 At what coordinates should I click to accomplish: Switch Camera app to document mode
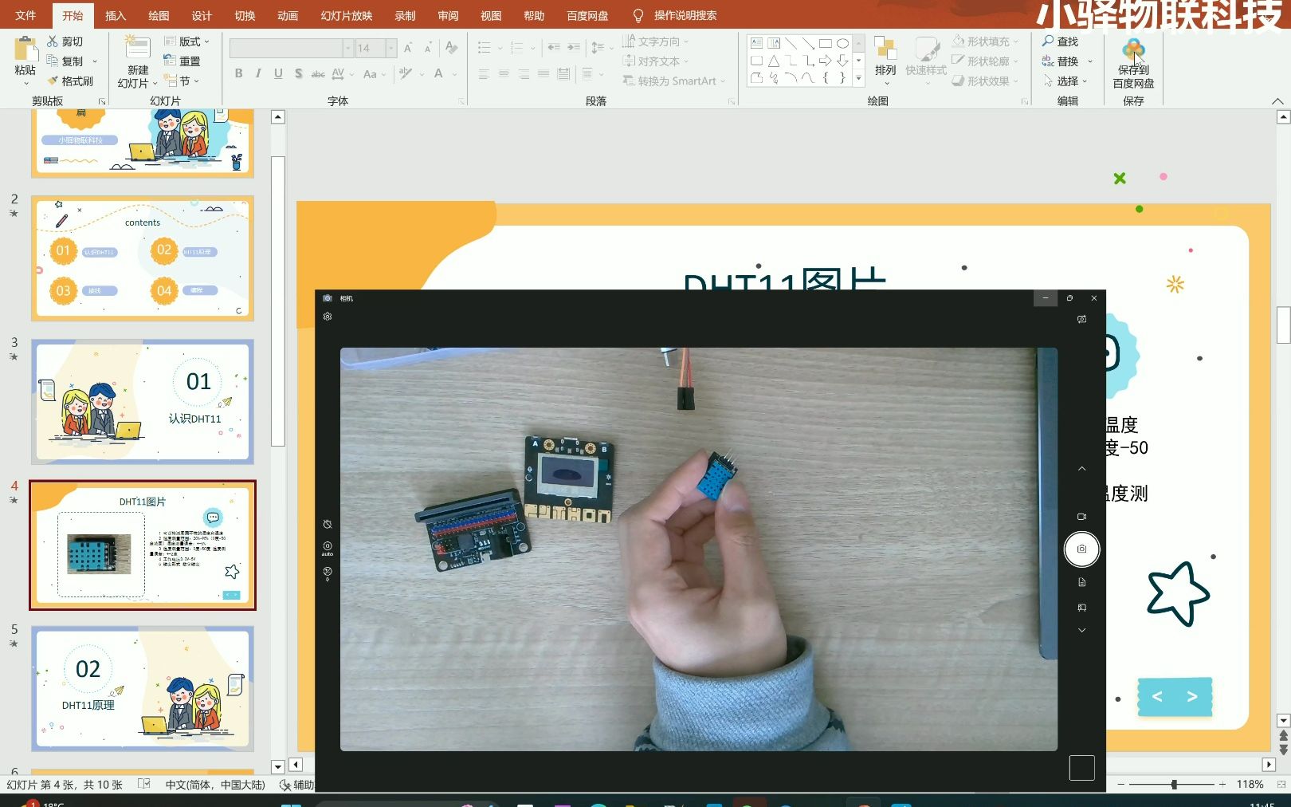(1081, 582)
